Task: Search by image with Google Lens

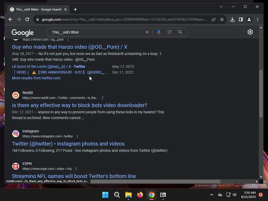Action: 169,32
